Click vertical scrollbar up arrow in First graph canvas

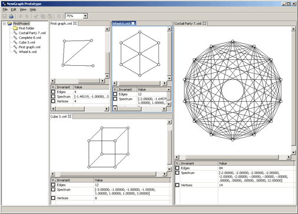coord(107,29)
